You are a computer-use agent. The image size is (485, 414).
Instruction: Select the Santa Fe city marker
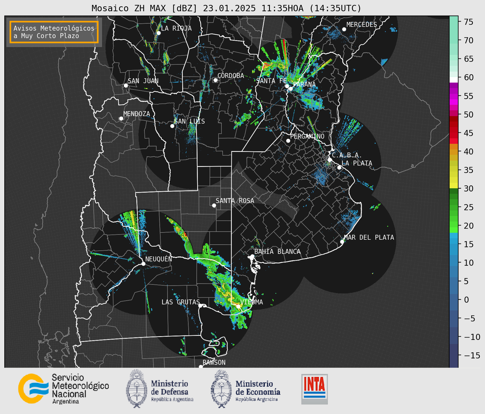(287, 86)
